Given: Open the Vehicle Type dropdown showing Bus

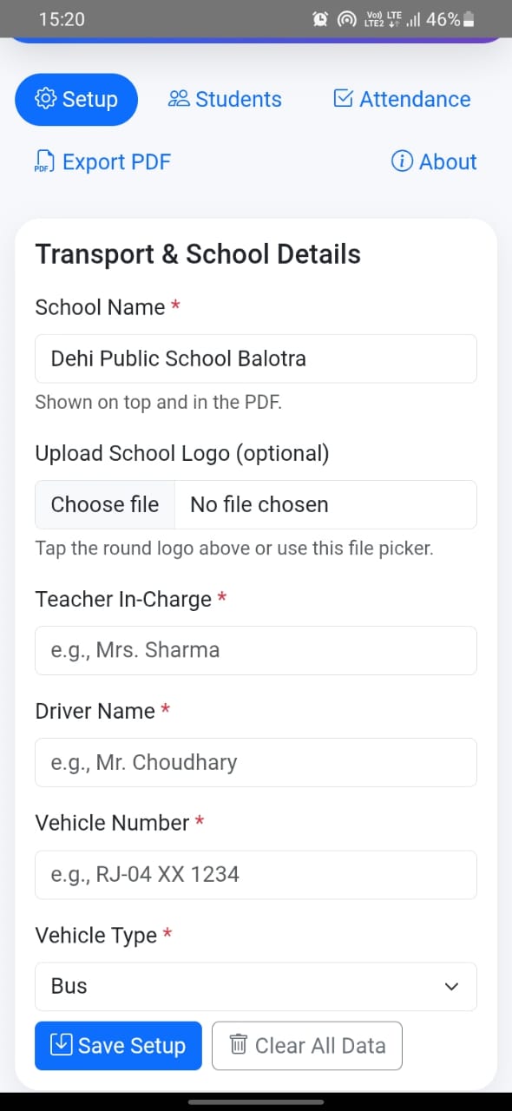Looking at the screenshot, I should [256, 986].
